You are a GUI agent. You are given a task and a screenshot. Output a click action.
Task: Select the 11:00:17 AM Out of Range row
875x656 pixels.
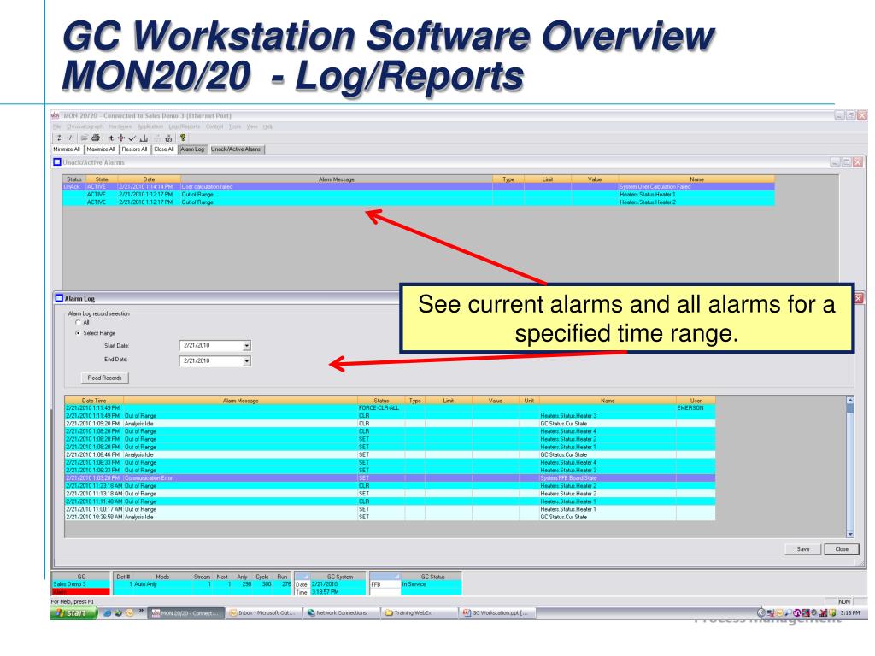(390, 509)
